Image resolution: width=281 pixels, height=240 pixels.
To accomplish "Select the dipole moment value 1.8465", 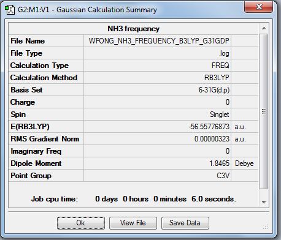I will pyautogui.click(x=219, y=163).
